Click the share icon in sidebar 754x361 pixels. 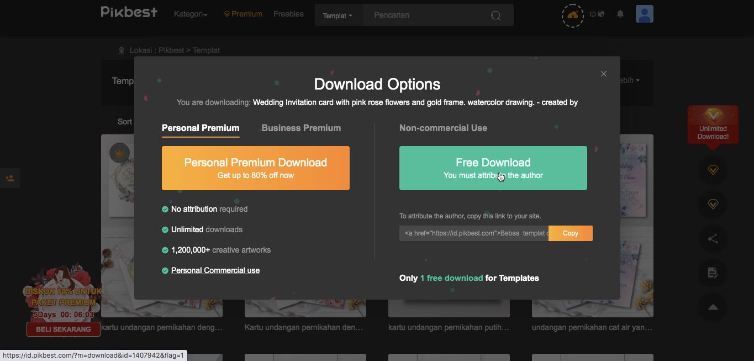point(713,239)
